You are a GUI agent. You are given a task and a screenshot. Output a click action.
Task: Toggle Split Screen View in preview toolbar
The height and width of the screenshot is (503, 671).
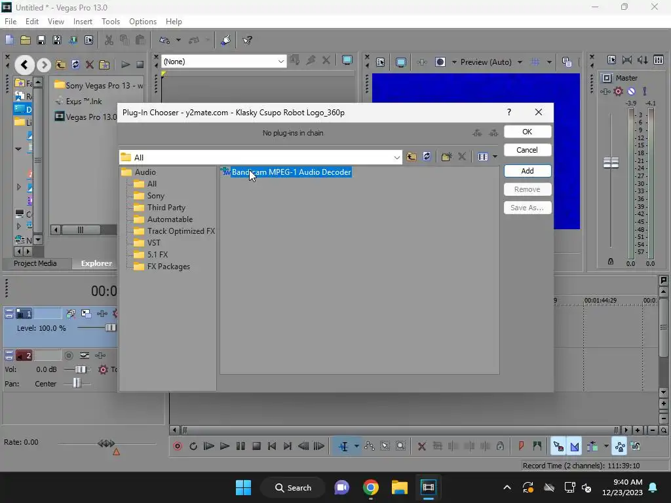[x=440, y=62]
